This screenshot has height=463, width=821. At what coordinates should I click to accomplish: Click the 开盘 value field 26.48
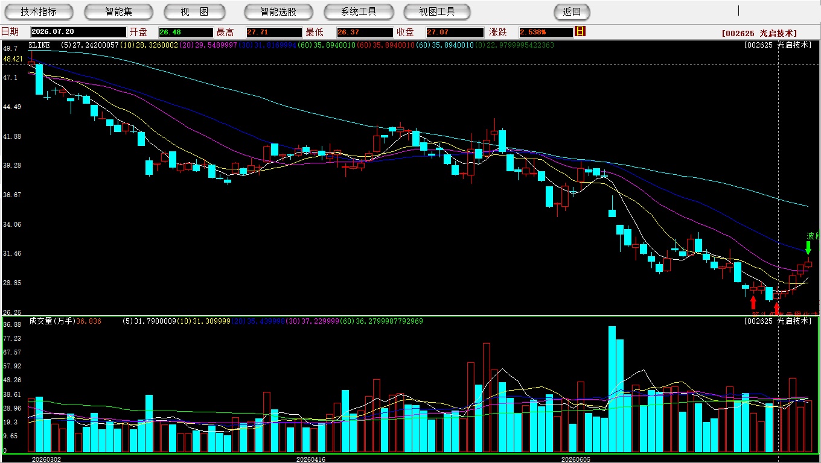click(x=186, y=32)
